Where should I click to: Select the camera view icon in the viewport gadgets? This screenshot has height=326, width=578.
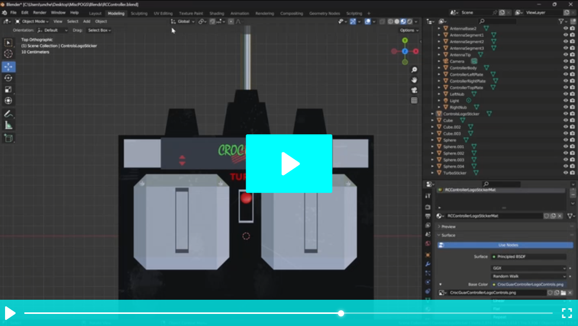[414, 90]
